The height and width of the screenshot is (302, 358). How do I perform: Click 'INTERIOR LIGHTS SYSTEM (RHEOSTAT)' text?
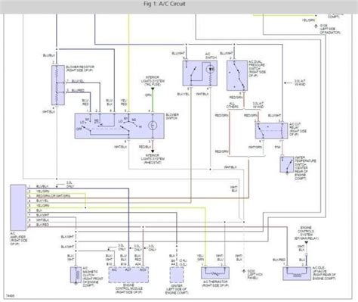tap(153, 159)
